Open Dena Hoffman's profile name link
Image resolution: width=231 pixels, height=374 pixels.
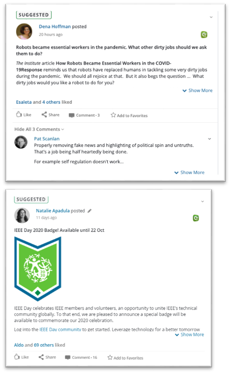[55, 26]
